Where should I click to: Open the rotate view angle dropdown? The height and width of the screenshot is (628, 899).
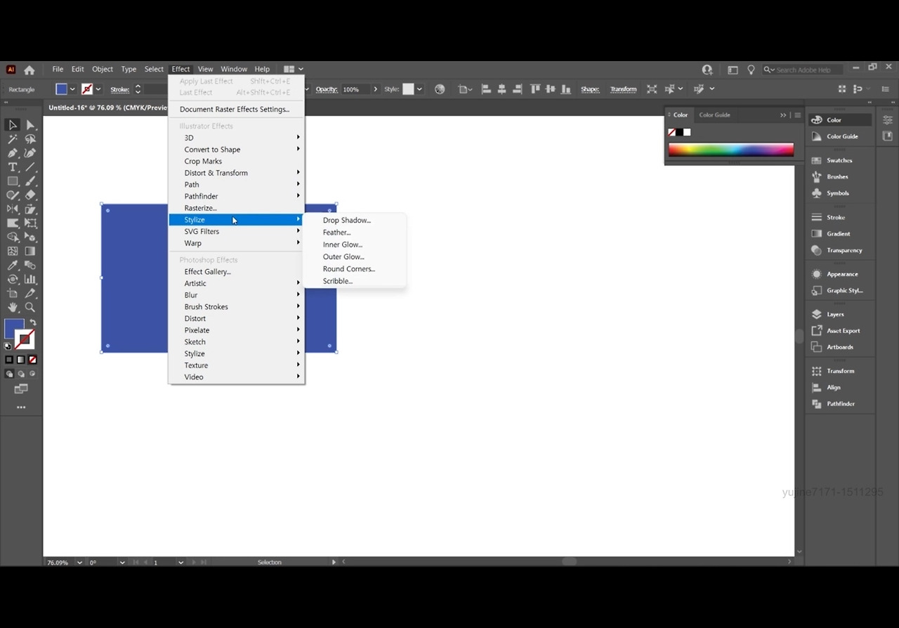(122, 562)
